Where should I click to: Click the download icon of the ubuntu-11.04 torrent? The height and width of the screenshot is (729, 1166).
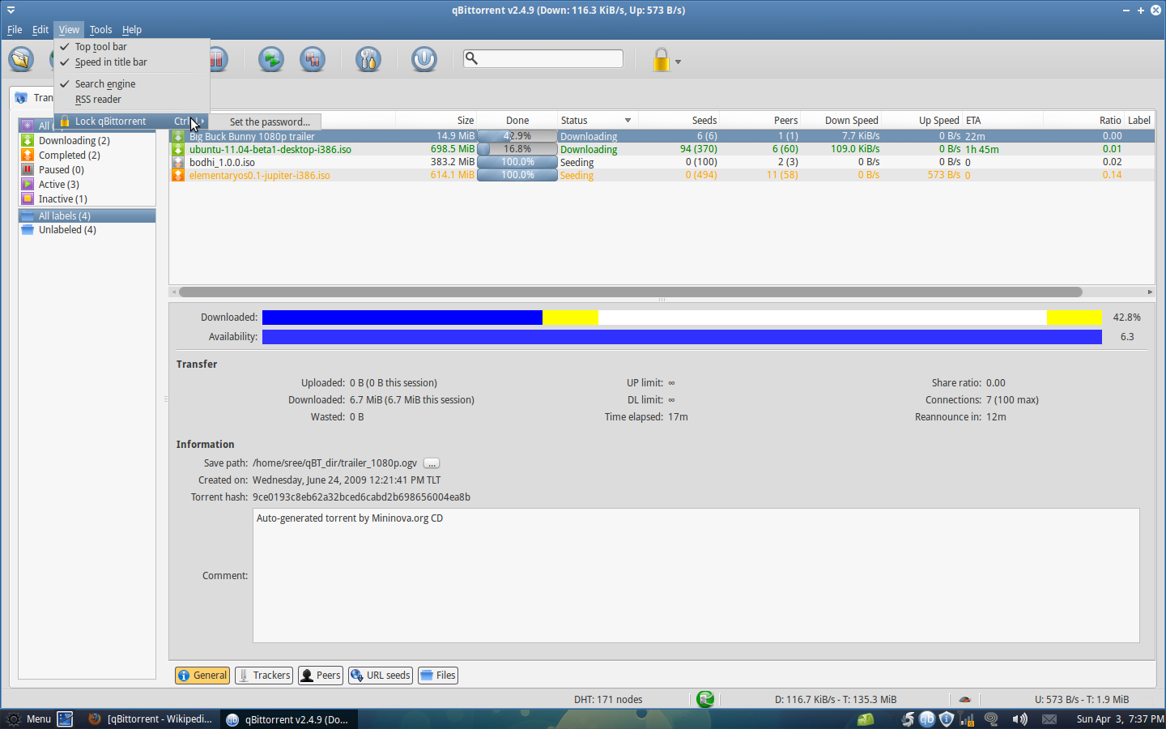point(178,149)
